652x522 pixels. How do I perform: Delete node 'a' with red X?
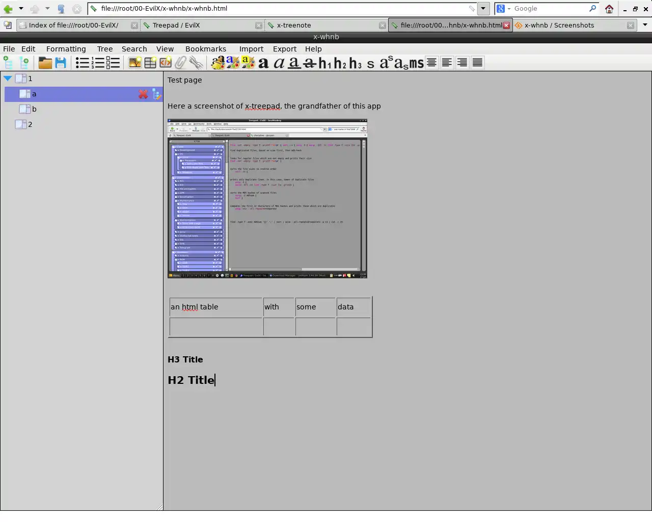(143, 94)
